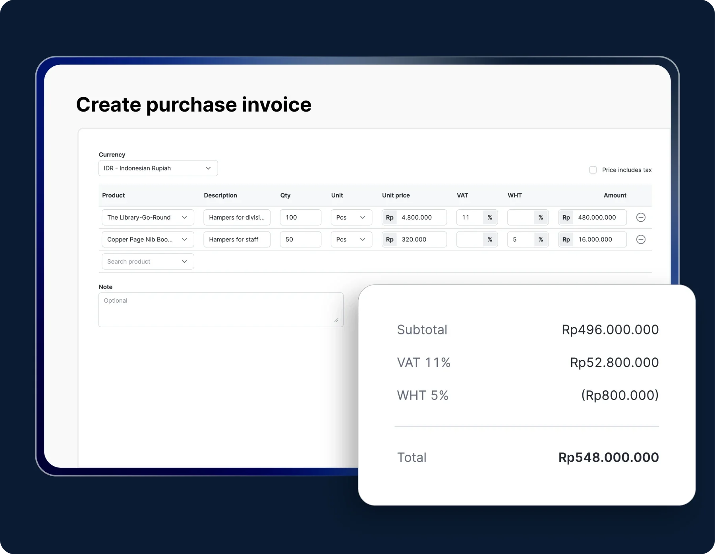
Task: Click the VAT field showing 11
Action: tap(470, 218)
